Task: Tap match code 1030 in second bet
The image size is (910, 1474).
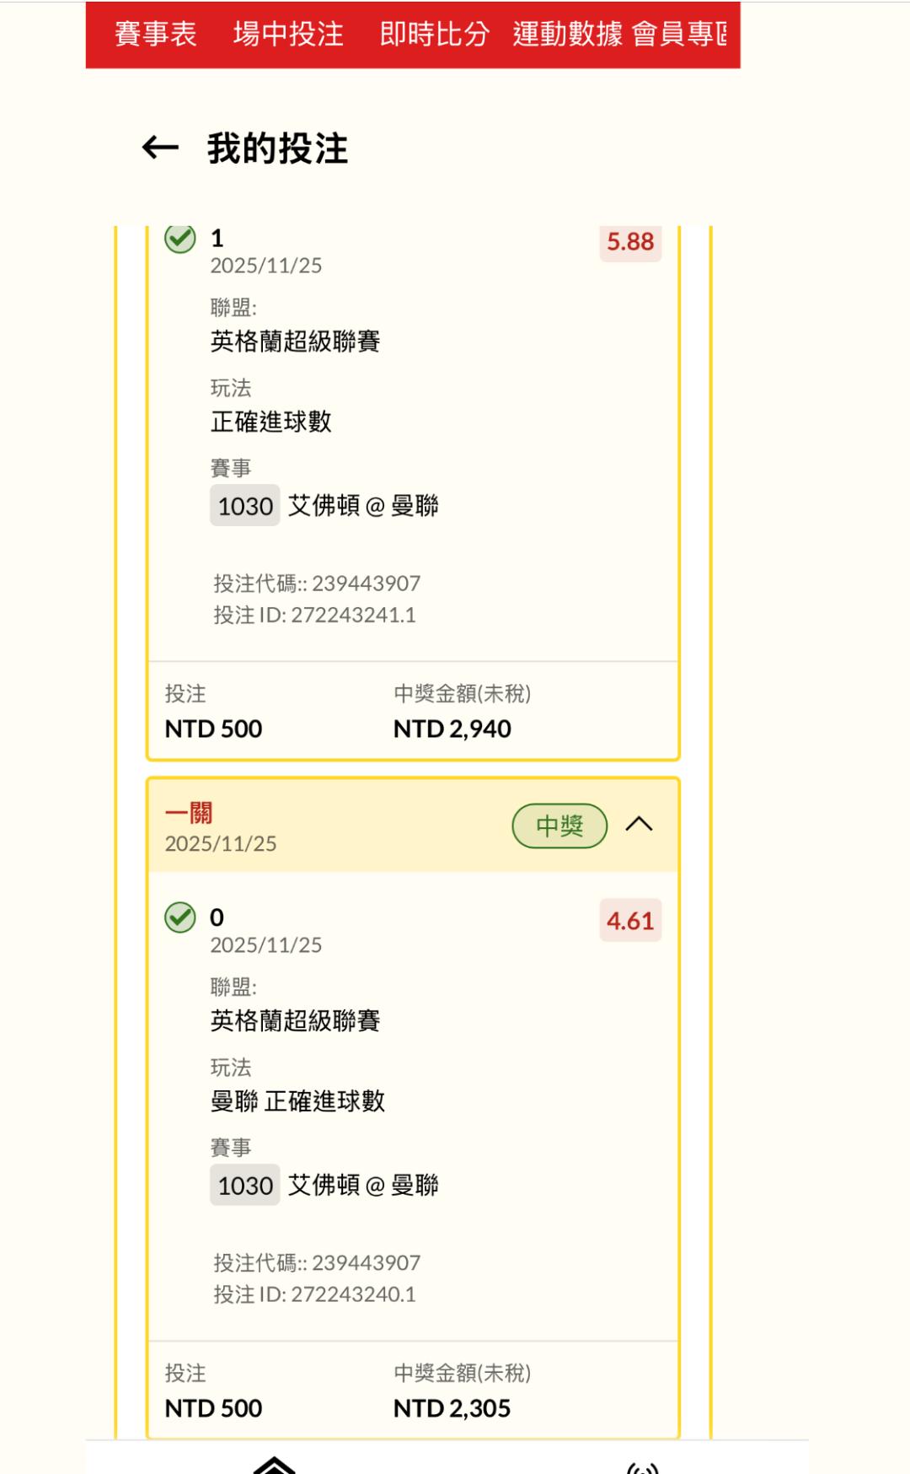Action: pyautogui.click(x=245, y=1186)
